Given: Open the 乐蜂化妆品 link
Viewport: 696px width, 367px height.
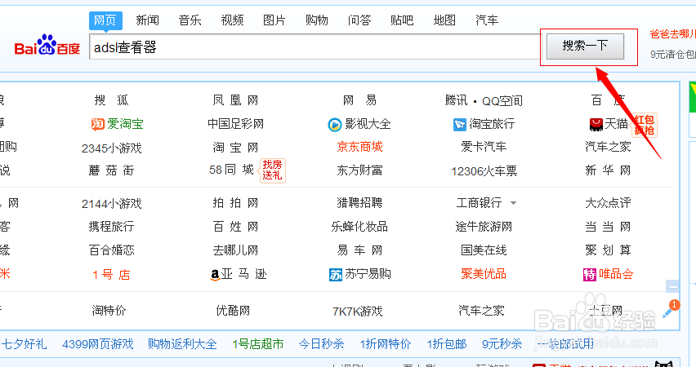Looking at the screenshot, I should pos(359,227).
